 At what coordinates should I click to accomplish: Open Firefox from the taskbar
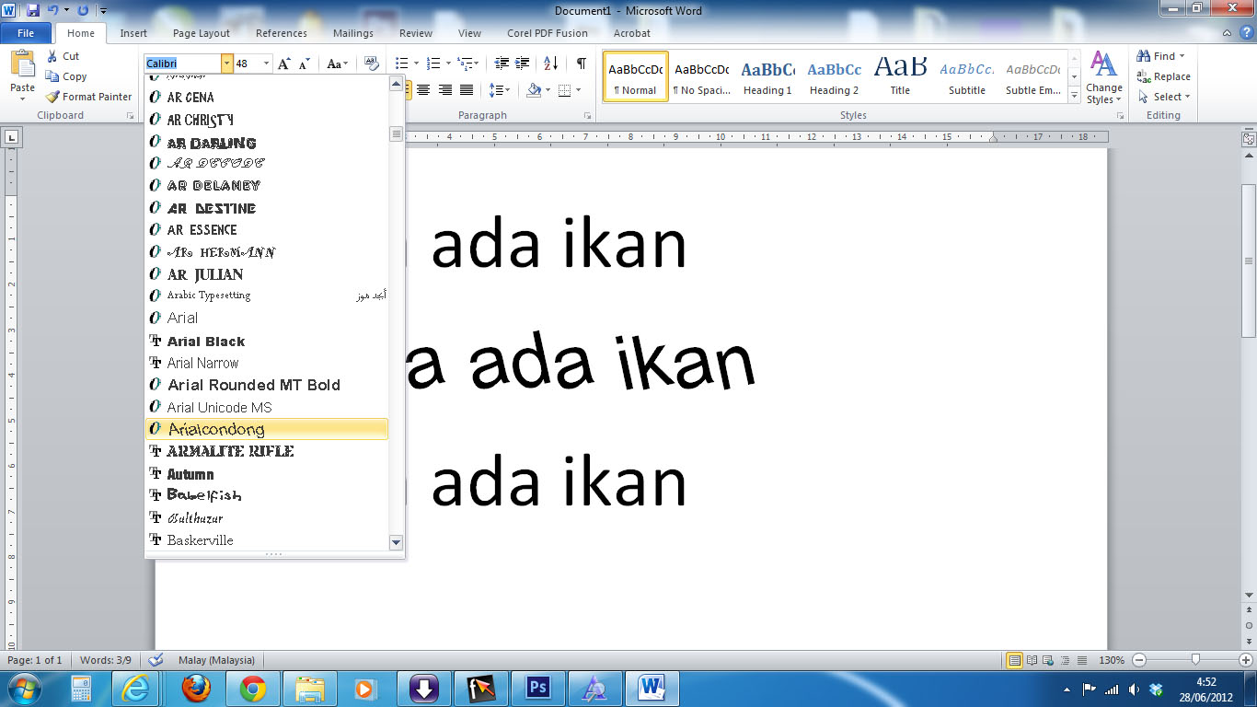[196, 688]
